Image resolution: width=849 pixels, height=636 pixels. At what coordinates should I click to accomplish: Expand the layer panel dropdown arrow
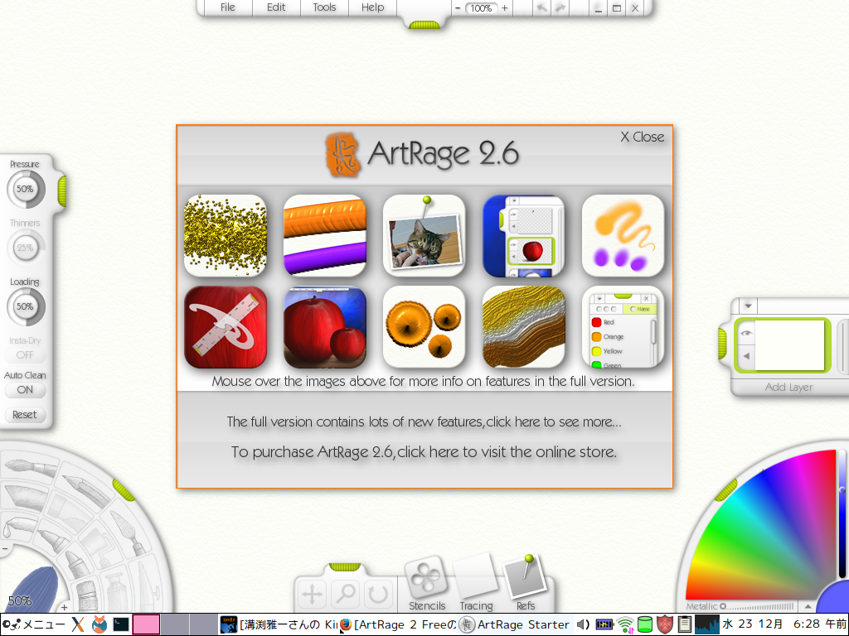749,306
